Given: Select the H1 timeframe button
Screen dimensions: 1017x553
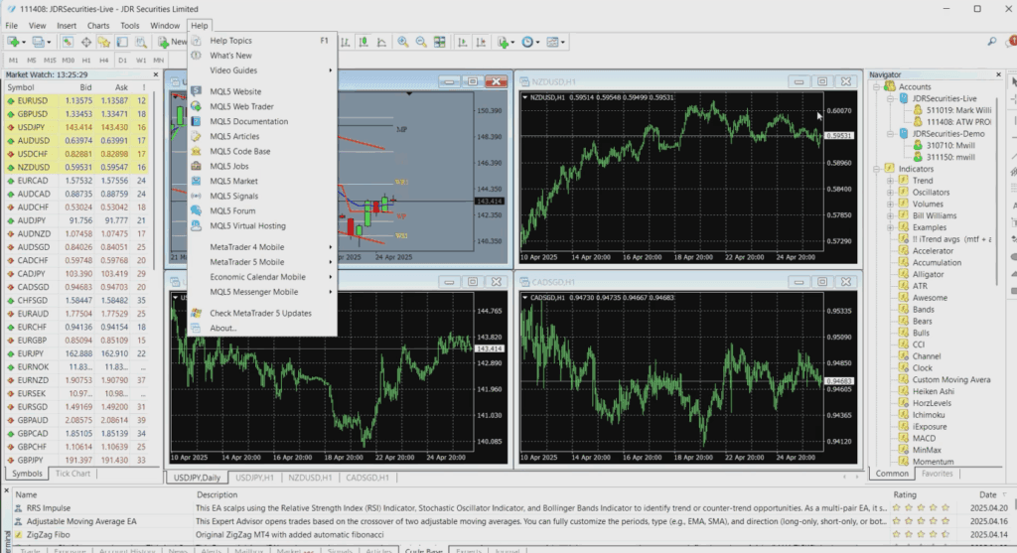Looking at the screenshot, I should 86,61.
